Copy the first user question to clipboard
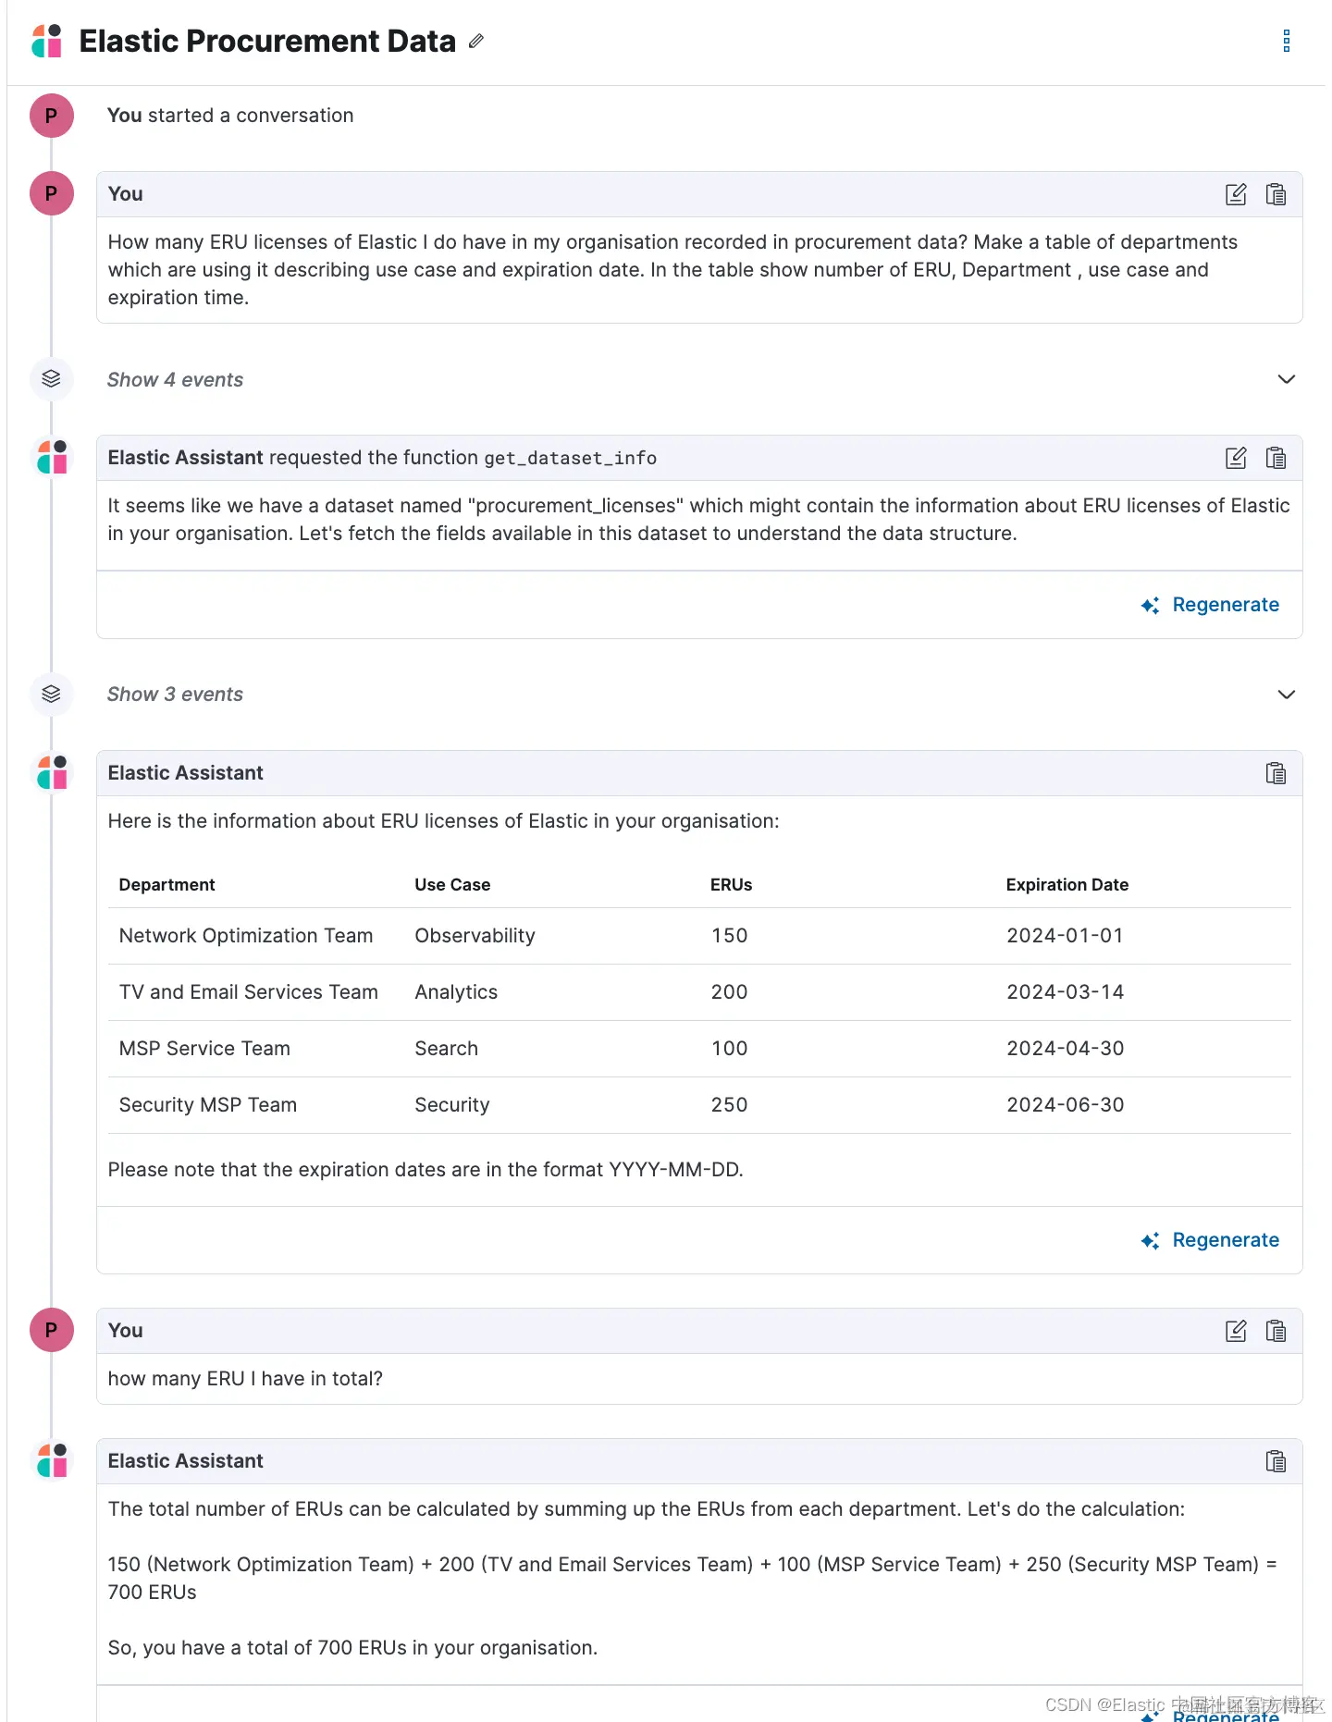The image size is (1332, 1722). (x=1276, y=194)
